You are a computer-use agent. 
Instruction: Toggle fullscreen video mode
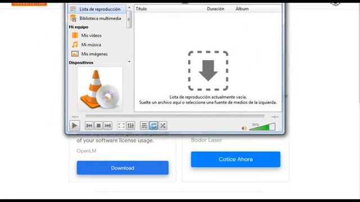(x=121, y=126)
